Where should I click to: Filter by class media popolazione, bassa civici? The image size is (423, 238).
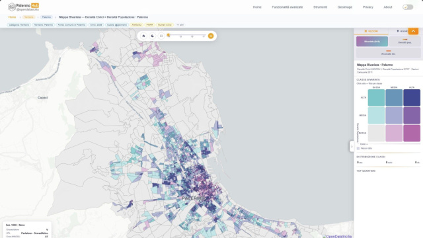376,116
